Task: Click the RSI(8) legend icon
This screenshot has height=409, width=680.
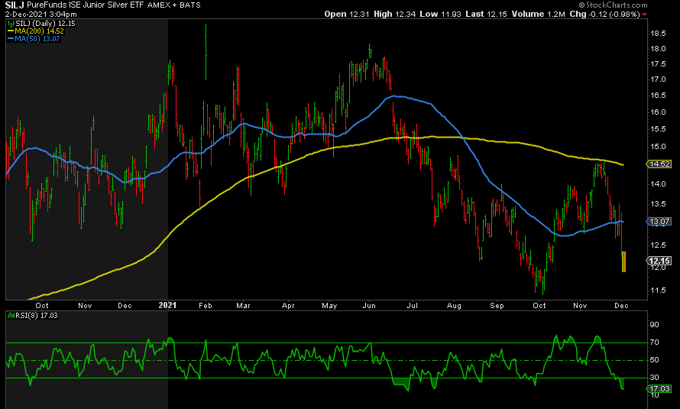Action: coord(11,315)
